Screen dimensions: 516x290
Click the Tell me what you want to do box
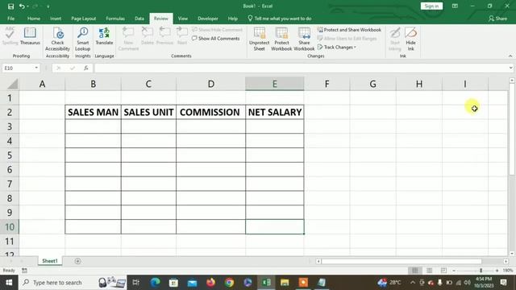click(x=280, y=19)
